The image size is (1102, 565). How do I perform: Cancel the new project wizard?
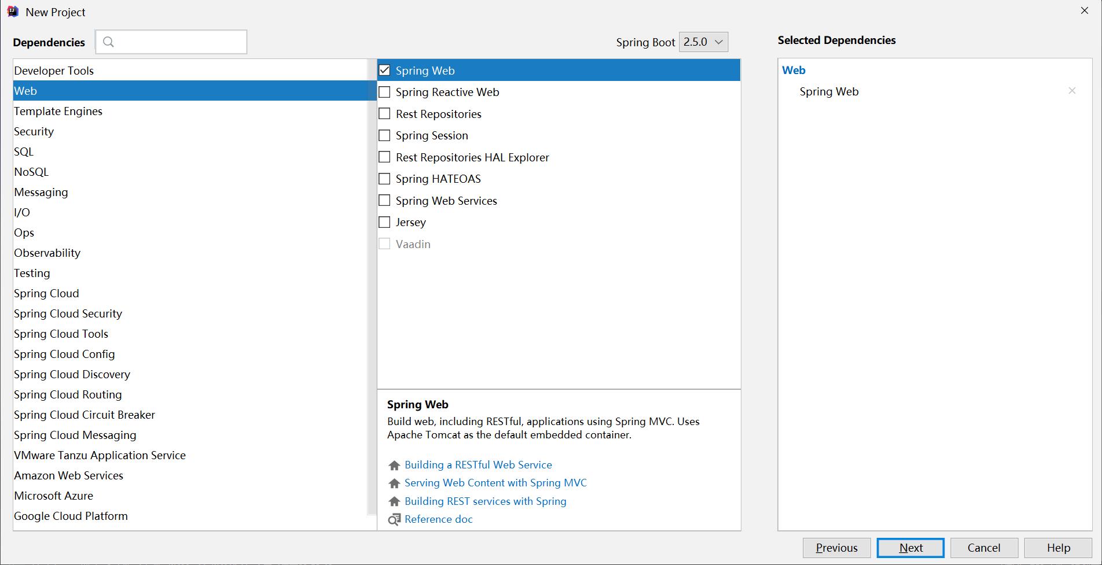pyautogui.click(x=984, y=548)
